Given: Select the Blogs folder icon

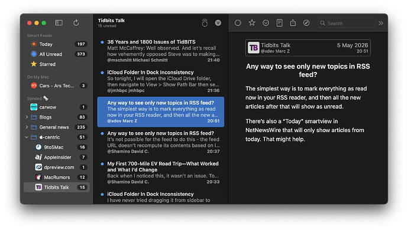Looking at the screenshot, I should tap(34, 117).
